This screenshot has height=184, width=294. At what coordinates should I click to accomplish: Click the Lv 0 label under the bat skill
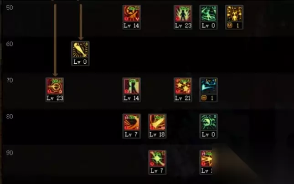80,62
